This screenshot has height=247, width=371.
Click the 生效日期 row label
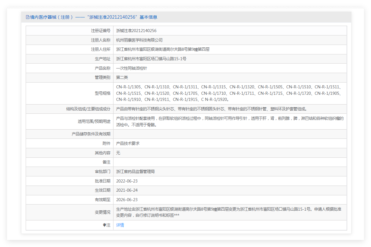[102, 190]
